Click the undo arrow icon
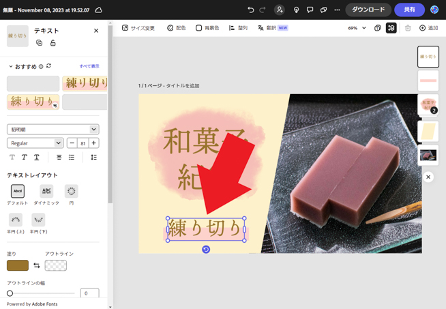This screenshot has width=446, height=309. (x=250, y=10)
